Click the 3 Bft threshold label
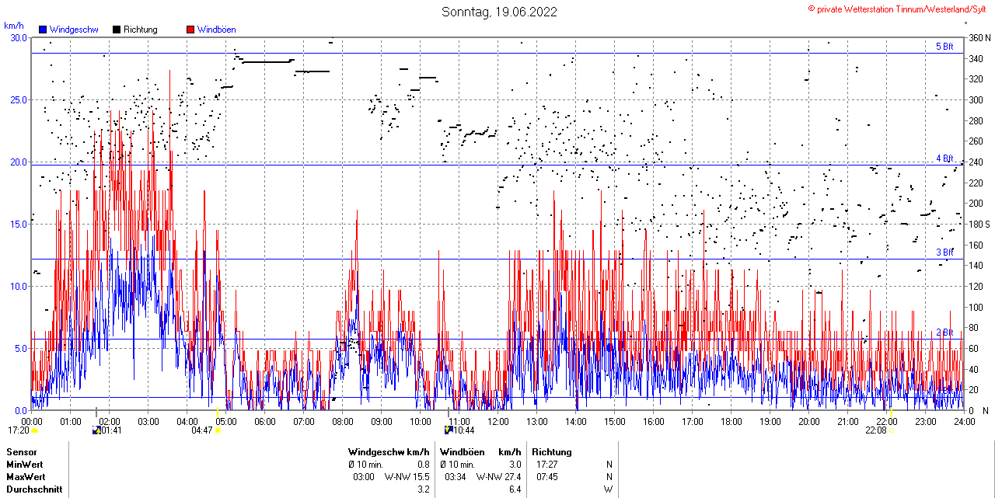 click(x=944, y=252)
